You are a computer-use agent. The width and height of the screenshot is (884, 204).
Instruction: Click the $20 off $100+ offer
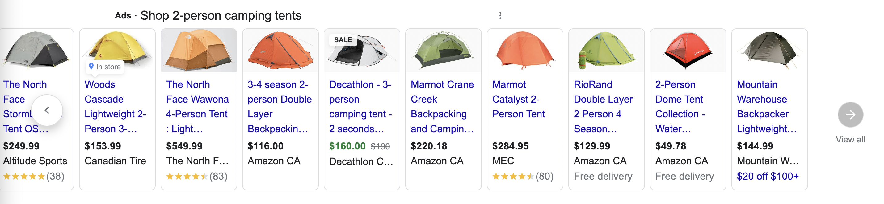(767, 176)
